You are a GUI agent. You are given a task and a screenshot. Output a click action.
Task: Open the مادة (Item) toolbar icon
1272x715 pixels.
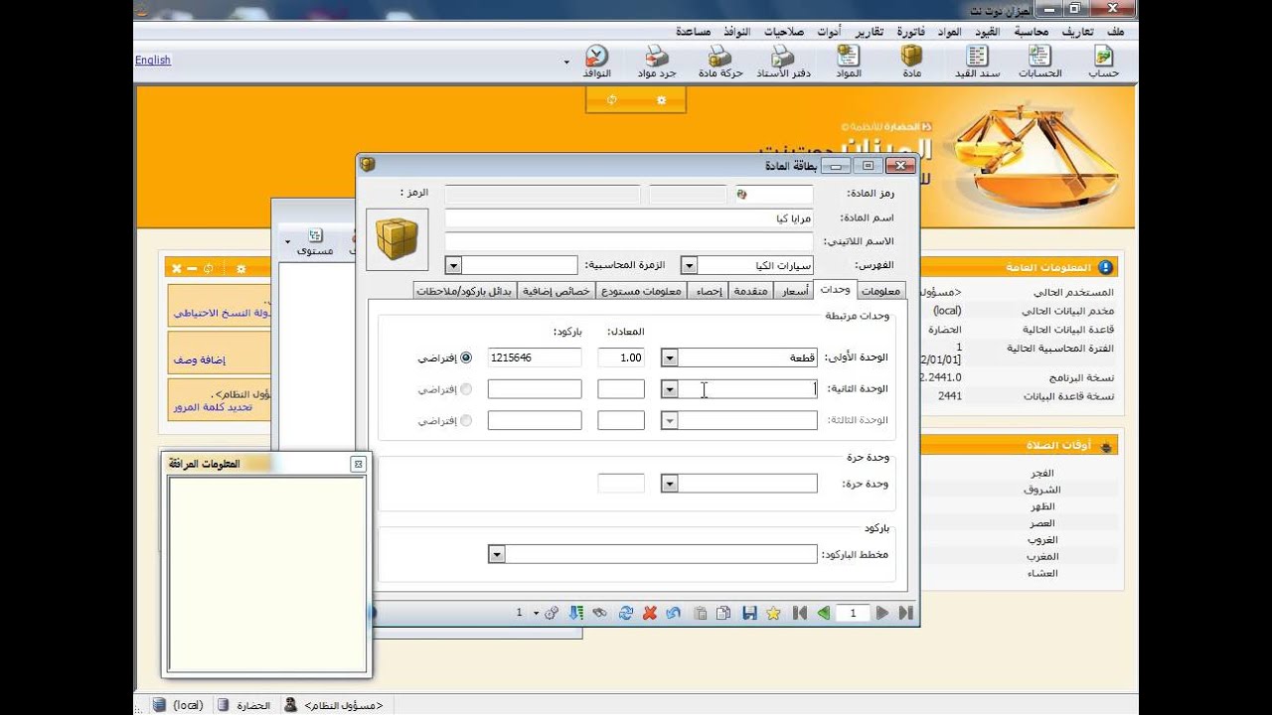[x=911, y=62]
